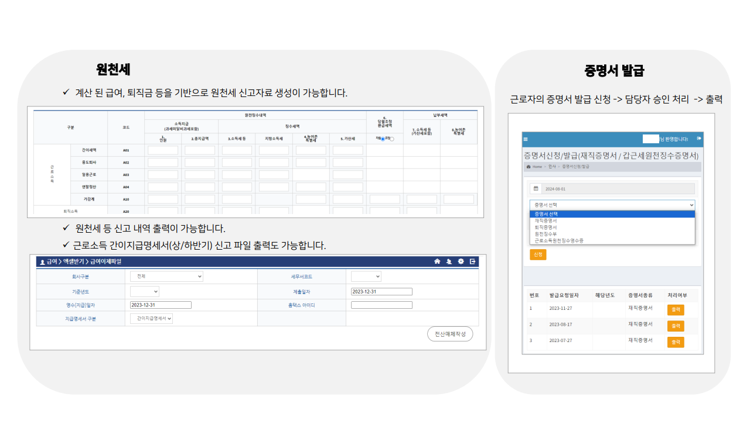Click the exit icon at toolbar far right
Screen dimensions: 750x421
coord(473,261)
